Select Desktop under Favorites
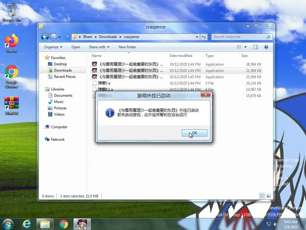The height and width of the screenshot is (230, 306). click(x=60, y=64)
